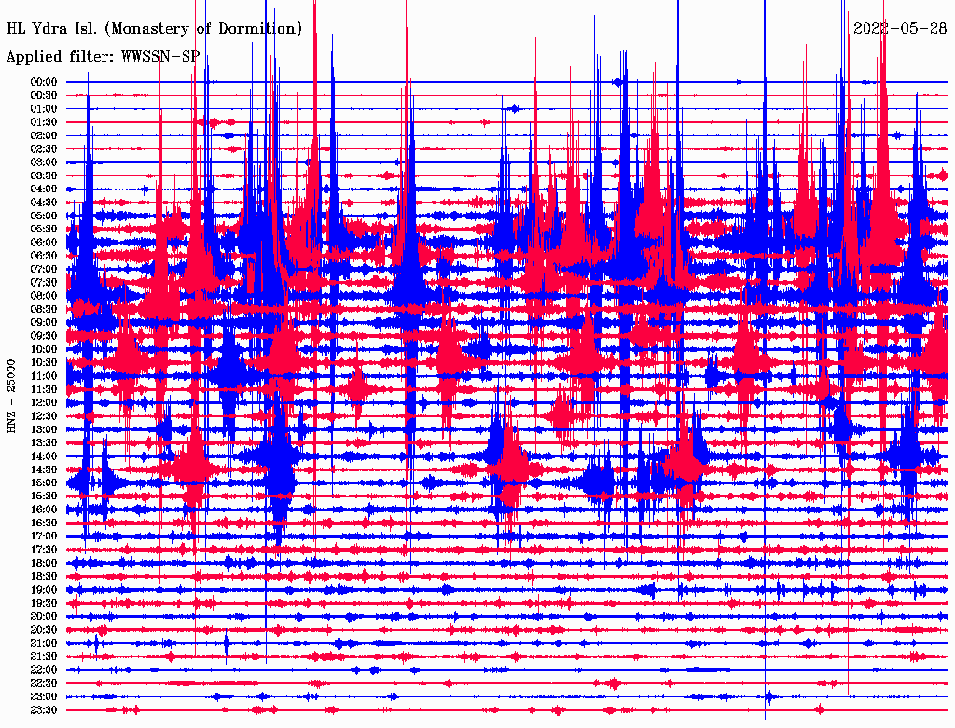Pick the 10:30 time label
Viewport: 955px width, 728px height.
[x=44, y=363]
